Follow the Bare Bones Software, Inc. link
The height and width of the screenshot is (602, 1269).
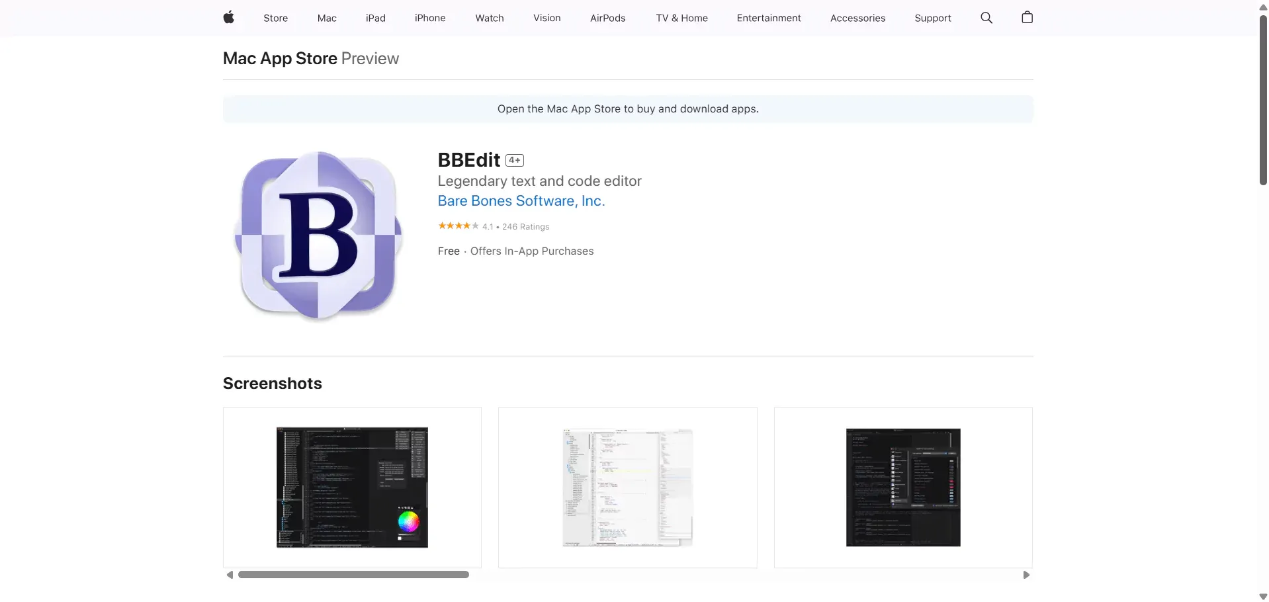point(521,201)
